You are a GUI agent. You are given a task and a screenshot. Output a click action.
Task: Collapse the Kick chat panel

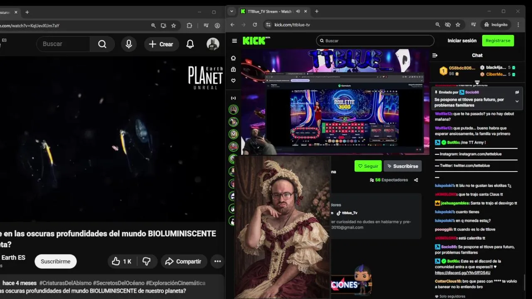tap(435, 55)
